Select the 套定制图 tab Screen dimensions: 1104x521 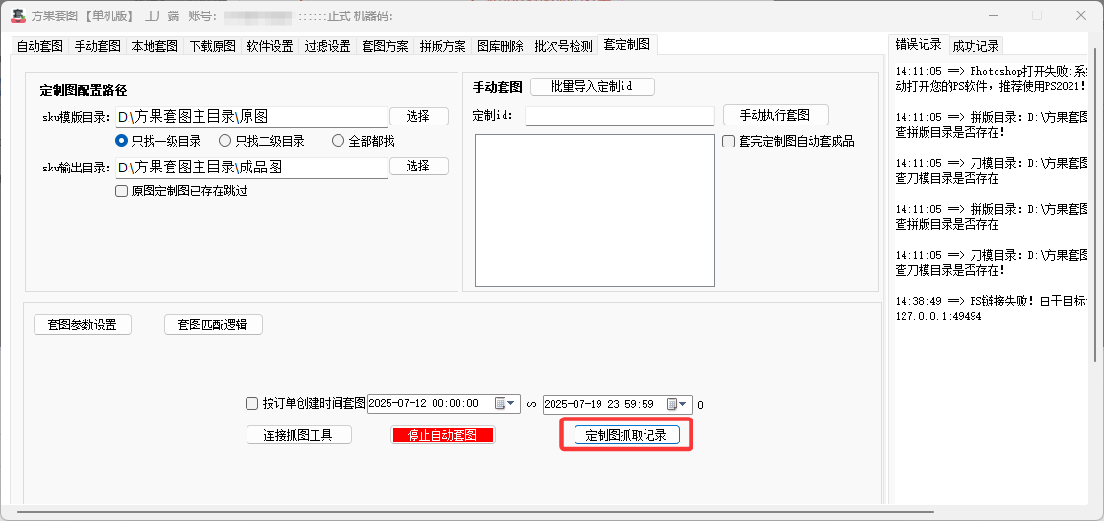(626, 44)
